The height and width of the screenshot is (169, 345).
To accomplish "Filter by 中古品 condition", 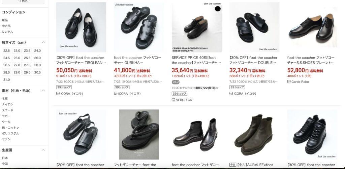I will coord(6,26).
